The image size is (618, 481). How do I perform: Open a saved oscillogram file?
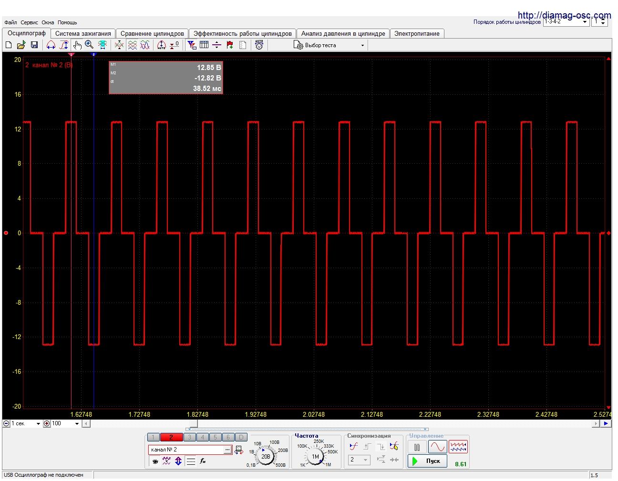(x=21, y=45)
